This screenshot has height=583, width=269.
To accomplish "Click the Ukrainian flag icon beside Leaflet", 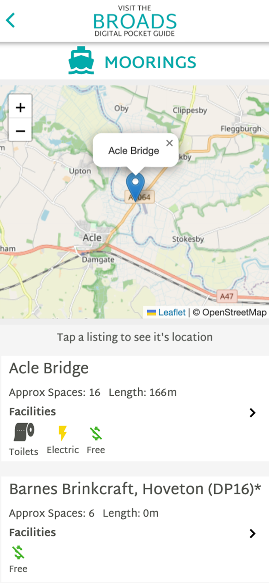I will click(151, 312).
